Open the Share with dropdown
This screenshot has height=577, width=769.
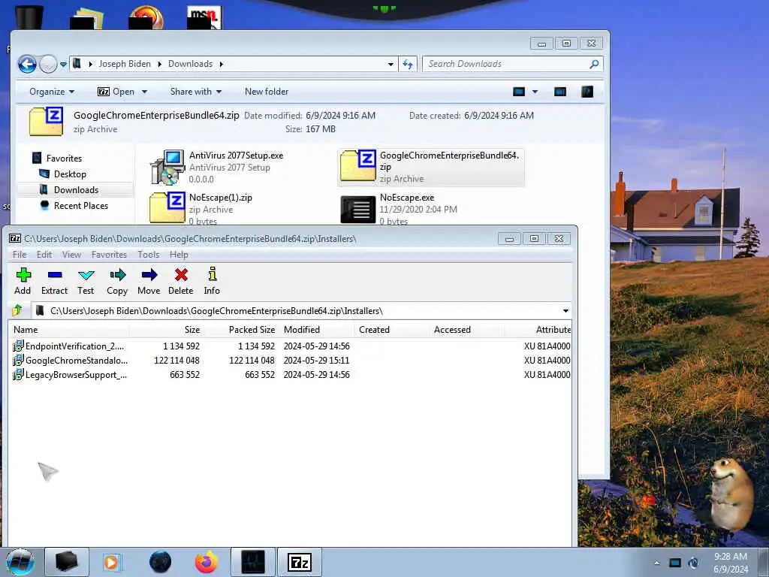coord(196,92)
